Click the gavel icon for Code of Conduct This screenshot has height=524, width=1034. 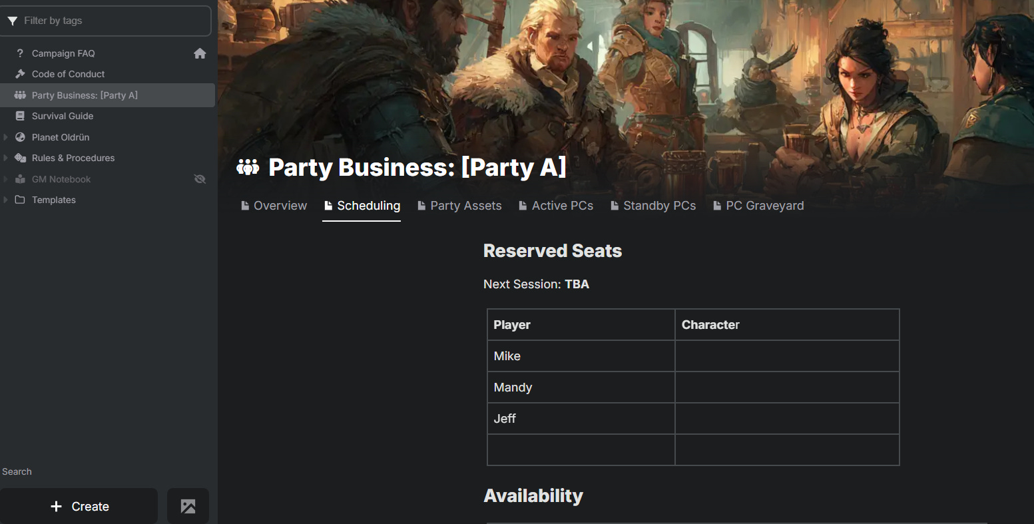click(20, 74)
